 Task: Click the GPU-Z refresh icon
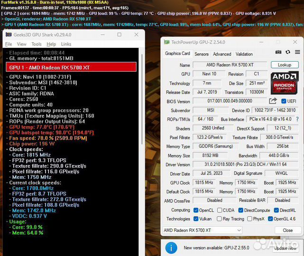(x=288, y=52)
